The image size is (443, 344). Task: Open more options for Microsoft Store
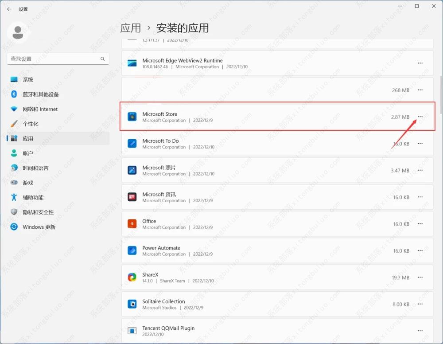(420, 117)
